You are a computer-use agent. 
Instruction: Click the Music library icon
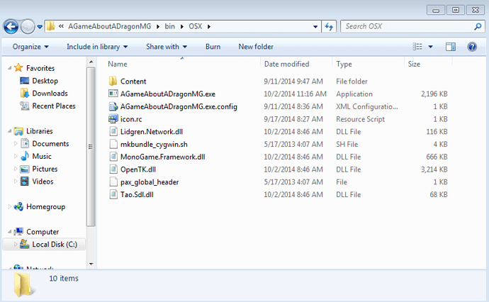pos(25,156)
